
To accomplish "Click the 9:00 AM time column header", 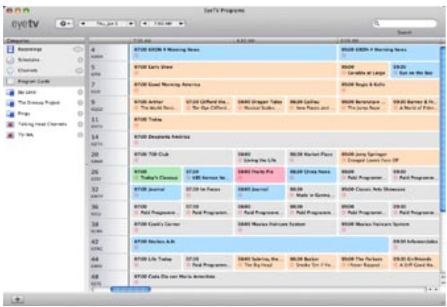I will 389,41.
